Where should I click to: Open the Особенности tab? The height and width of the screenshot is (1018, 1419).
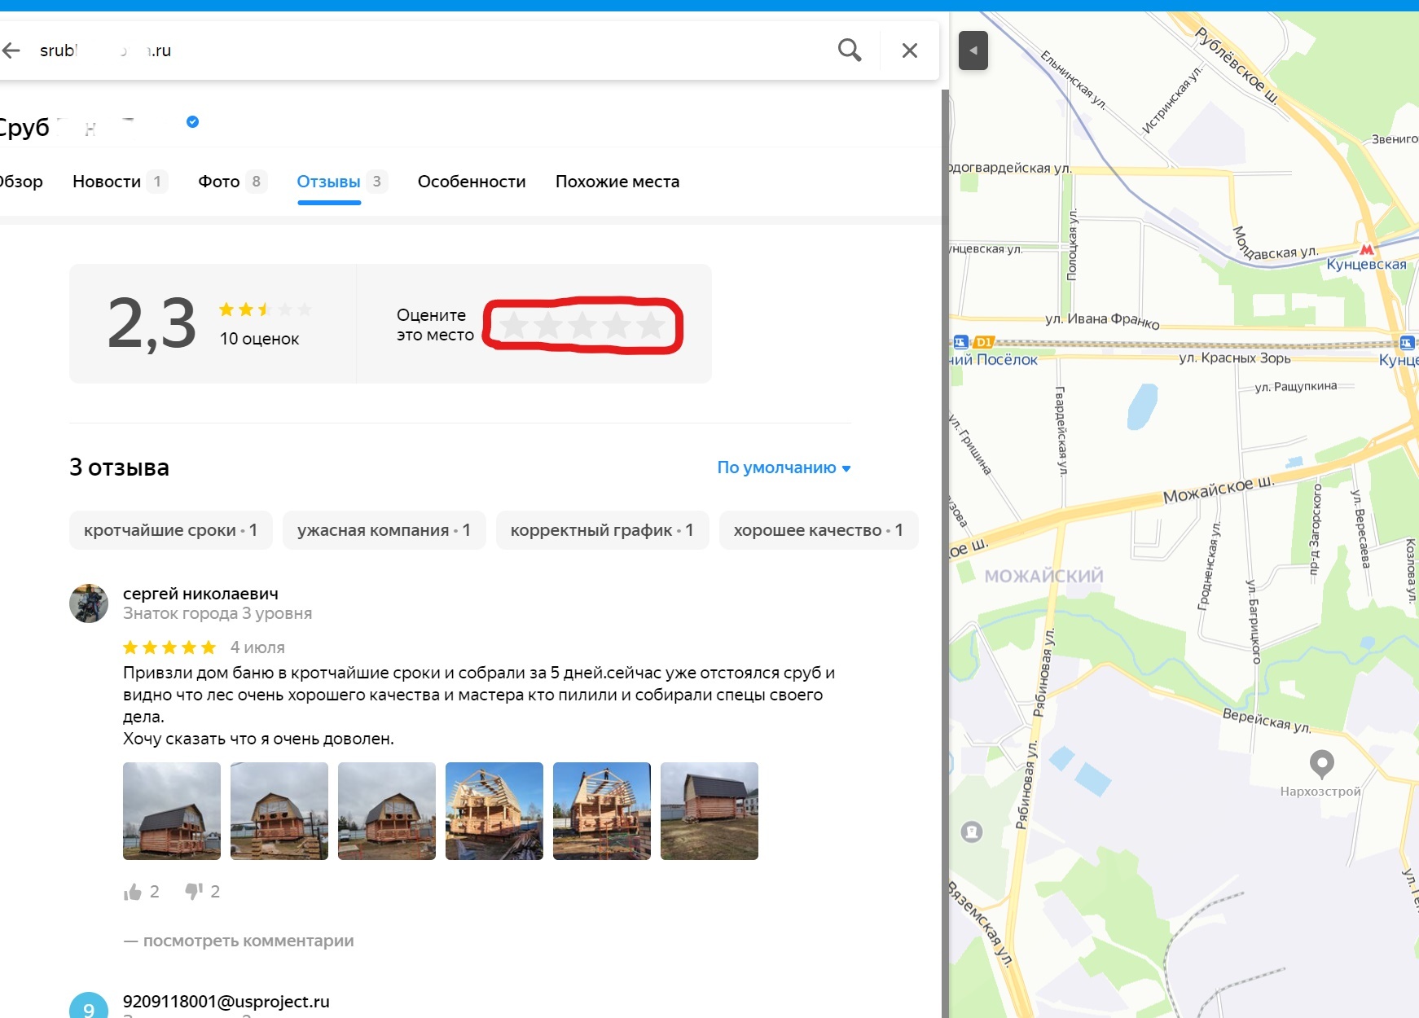click(x=472, y=182)
